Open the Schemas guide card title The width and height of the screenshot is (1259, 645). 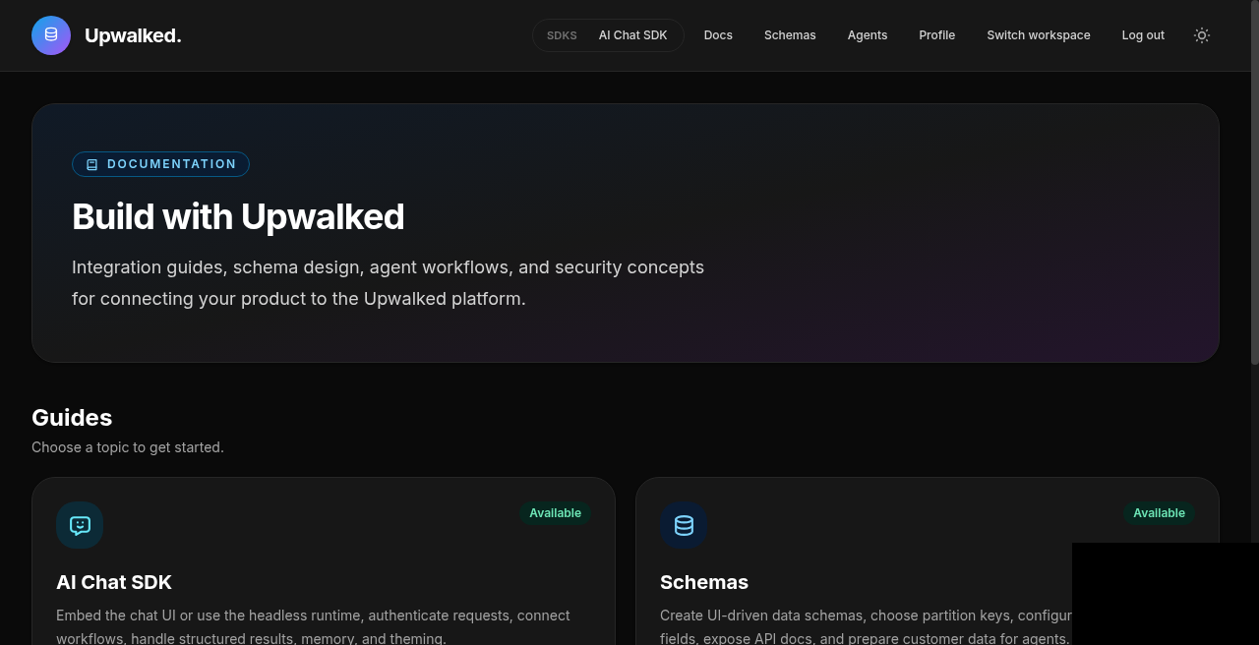(704, 582)
